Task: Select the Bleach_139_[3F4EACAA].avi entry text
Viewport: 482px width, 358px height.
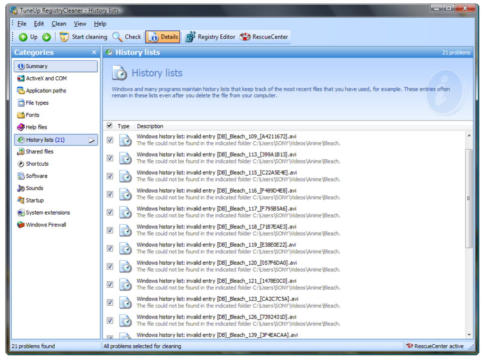Action: (x=217, y=335)
